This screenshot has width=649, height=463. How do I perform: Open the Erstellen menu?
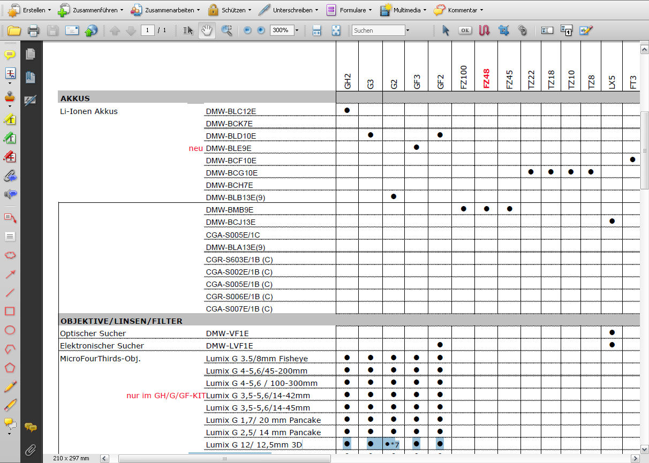29,10
